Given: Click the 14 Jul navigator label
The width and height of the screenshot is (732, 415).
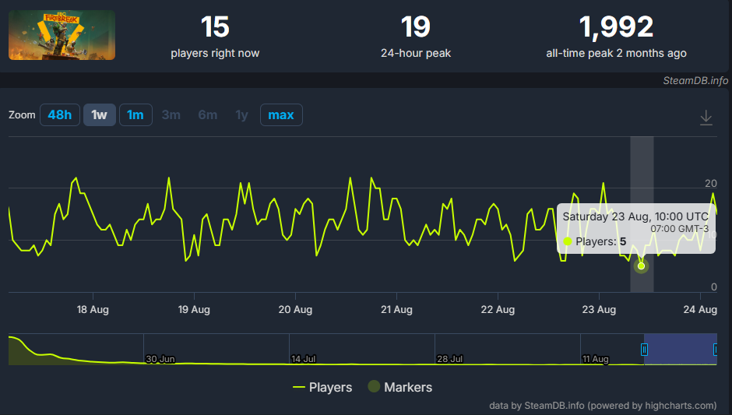Looking at the screenshot, I should click(x=304, y=359).
